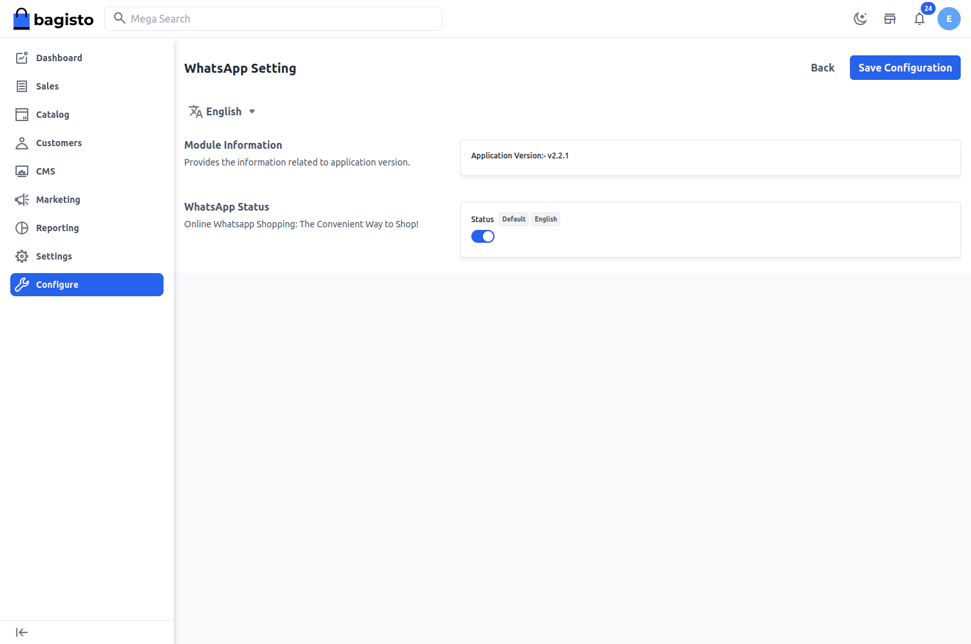Click the Settings gear icon
The image size is (971, 644).
pos(22,256)
